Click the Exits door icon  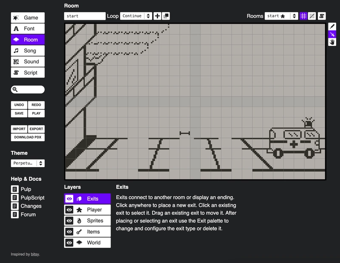click(x=79, y=199)
